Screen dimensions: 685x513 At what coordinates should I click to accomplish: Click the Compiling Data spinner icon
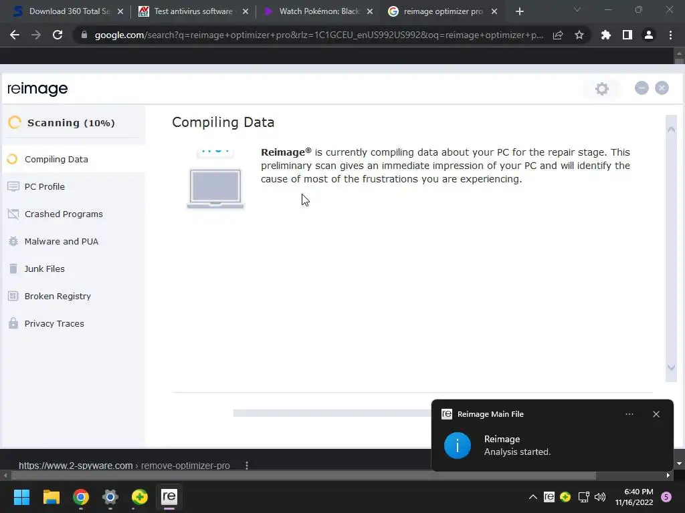click(13, 159)
